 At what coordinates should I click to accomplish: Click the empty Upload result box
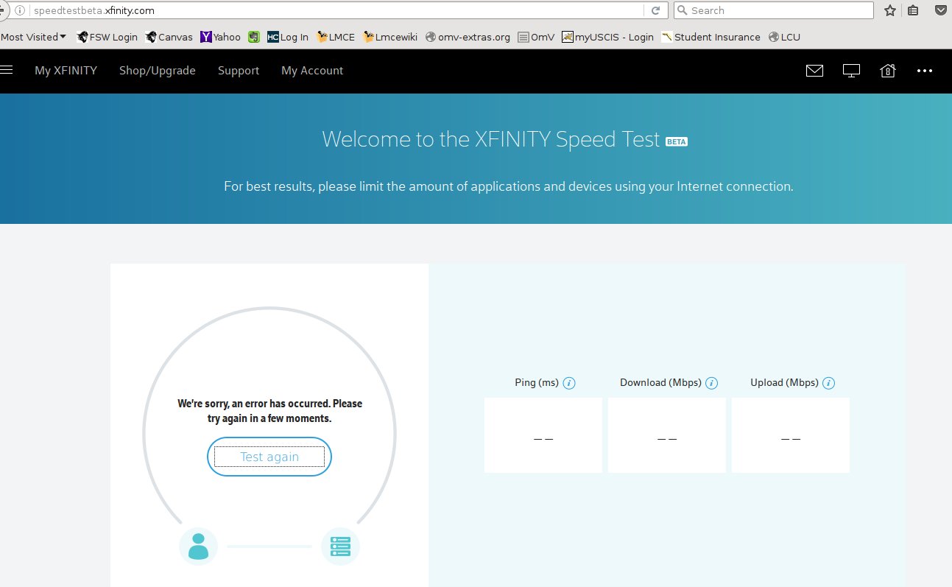[791, 435]
